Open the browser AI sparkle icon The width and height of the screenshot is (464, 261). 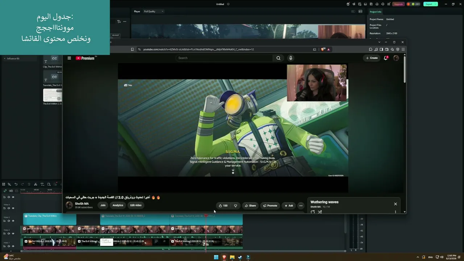click(392, 49)
